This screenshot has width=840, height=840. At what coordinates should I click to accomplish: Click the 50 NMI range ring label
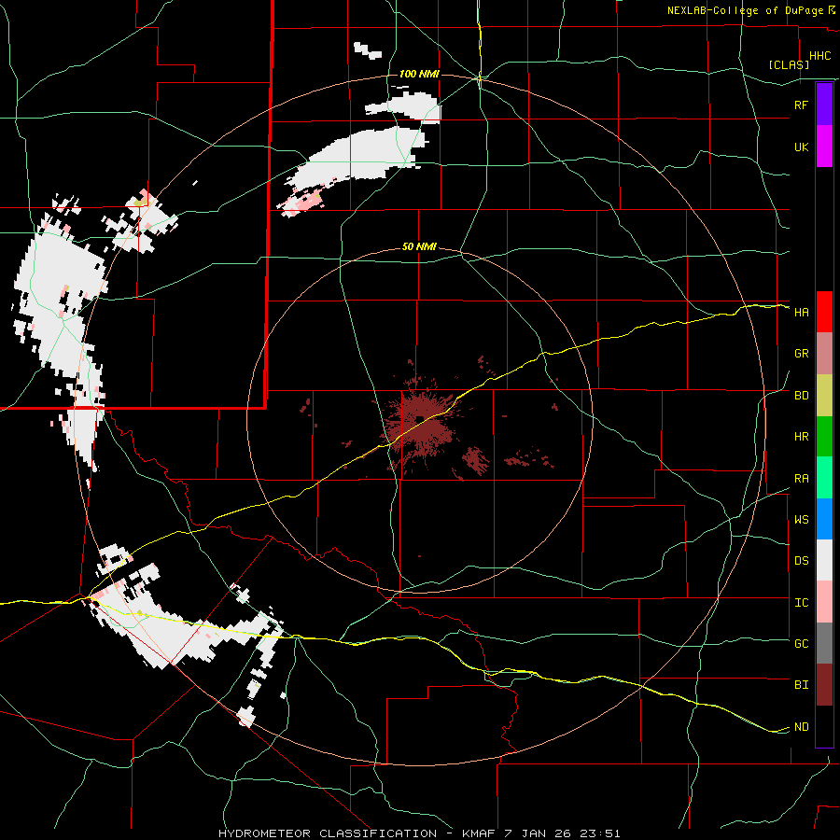[419, 247]
